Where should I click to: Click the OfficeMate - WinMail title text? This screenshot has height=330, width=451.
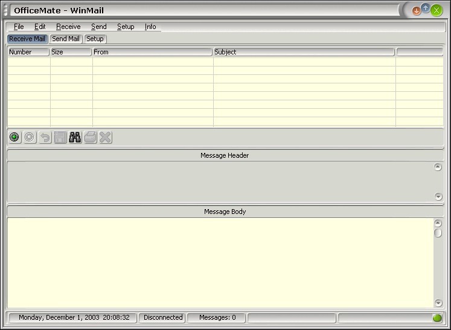pyautogui.click(x=59, y=11)
